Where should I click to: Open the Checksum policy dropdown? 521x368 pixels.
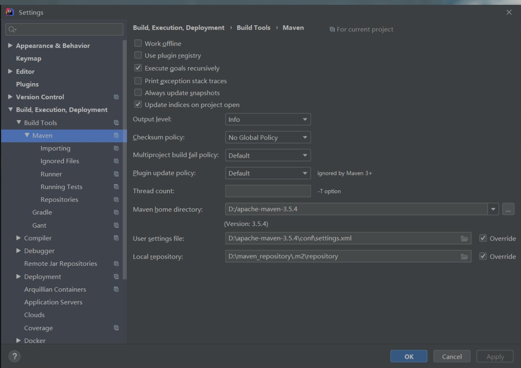268,137
